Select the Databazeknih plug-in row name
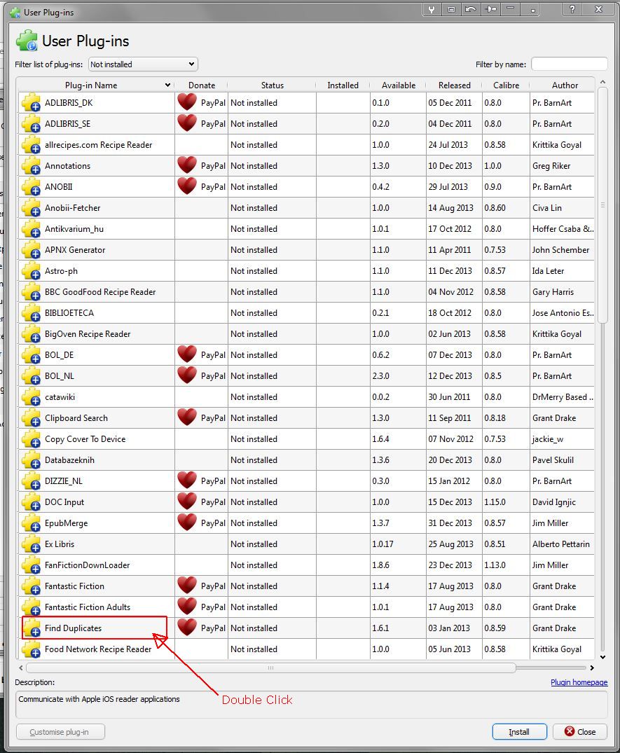The width and height of the screenshot is (620, 753). (x=69, y=460)
